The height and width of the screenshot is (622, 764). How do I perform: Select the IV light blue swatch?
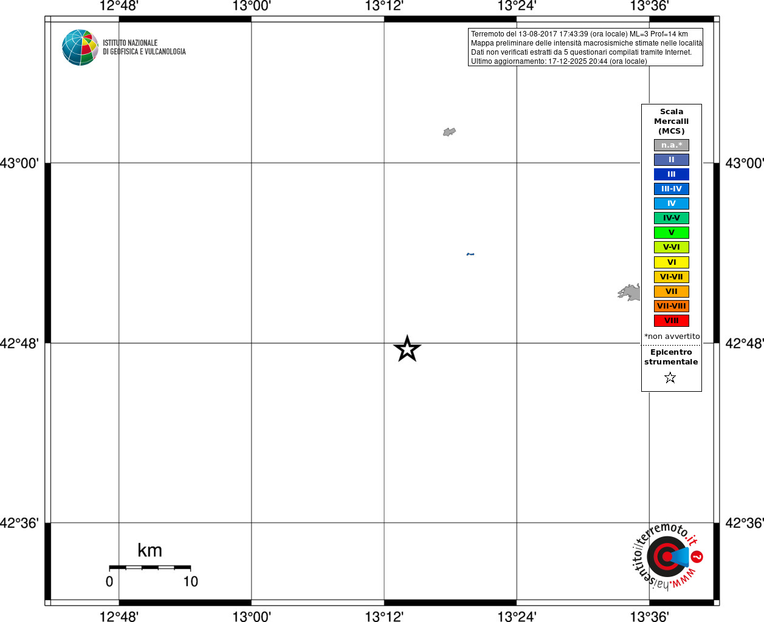click(x=672, y=203)
